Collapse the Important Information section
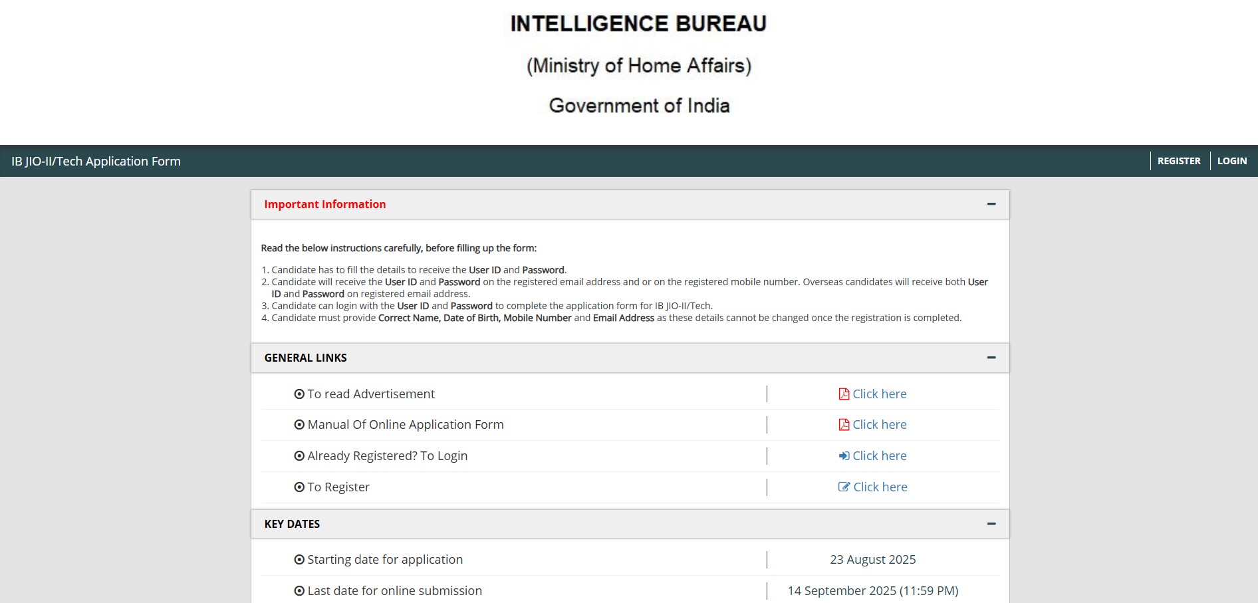 [991, 204]
